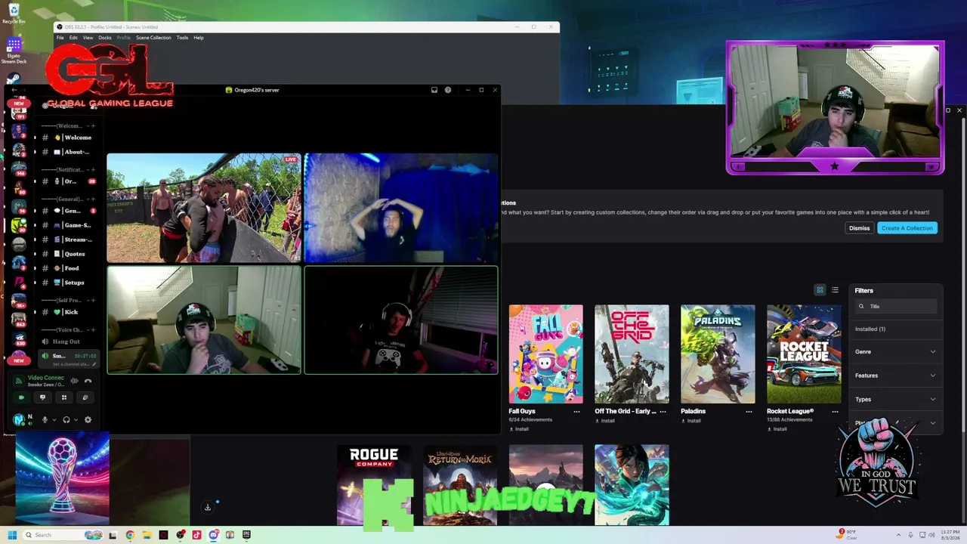This screenshot has width=967, height=544.
Task: Open the Windows Start menu
Action: [12, 535]
